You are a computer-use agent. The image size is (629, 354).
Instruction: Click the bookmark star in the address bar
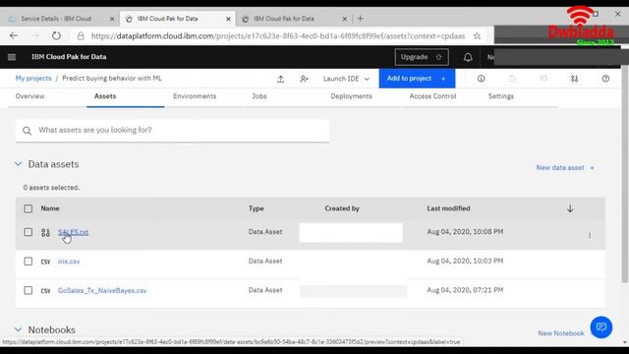click(477, 36)
